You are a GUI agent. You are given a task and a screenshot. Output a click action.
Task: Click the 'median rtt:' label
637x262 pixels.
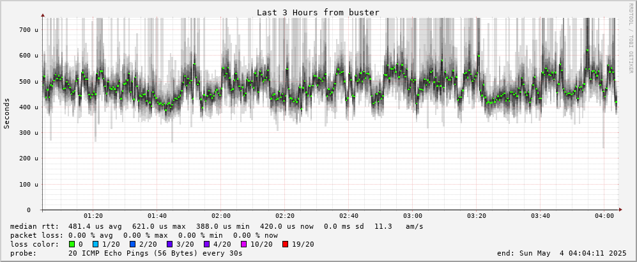(x=34, y=226)
